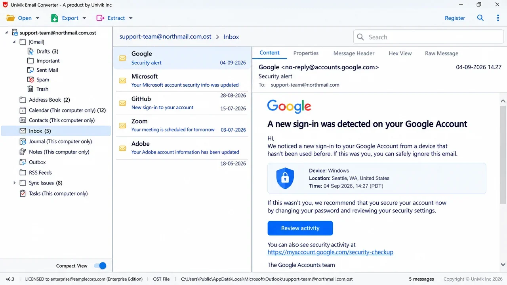Screen dimensions: 507x285
Task: Click the Notes icon
Action: [23, 152]
